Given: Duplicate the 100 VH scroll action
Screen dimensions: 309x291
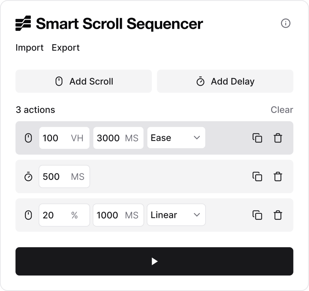Looking at the screenshot, I should (x=257, y=138).
